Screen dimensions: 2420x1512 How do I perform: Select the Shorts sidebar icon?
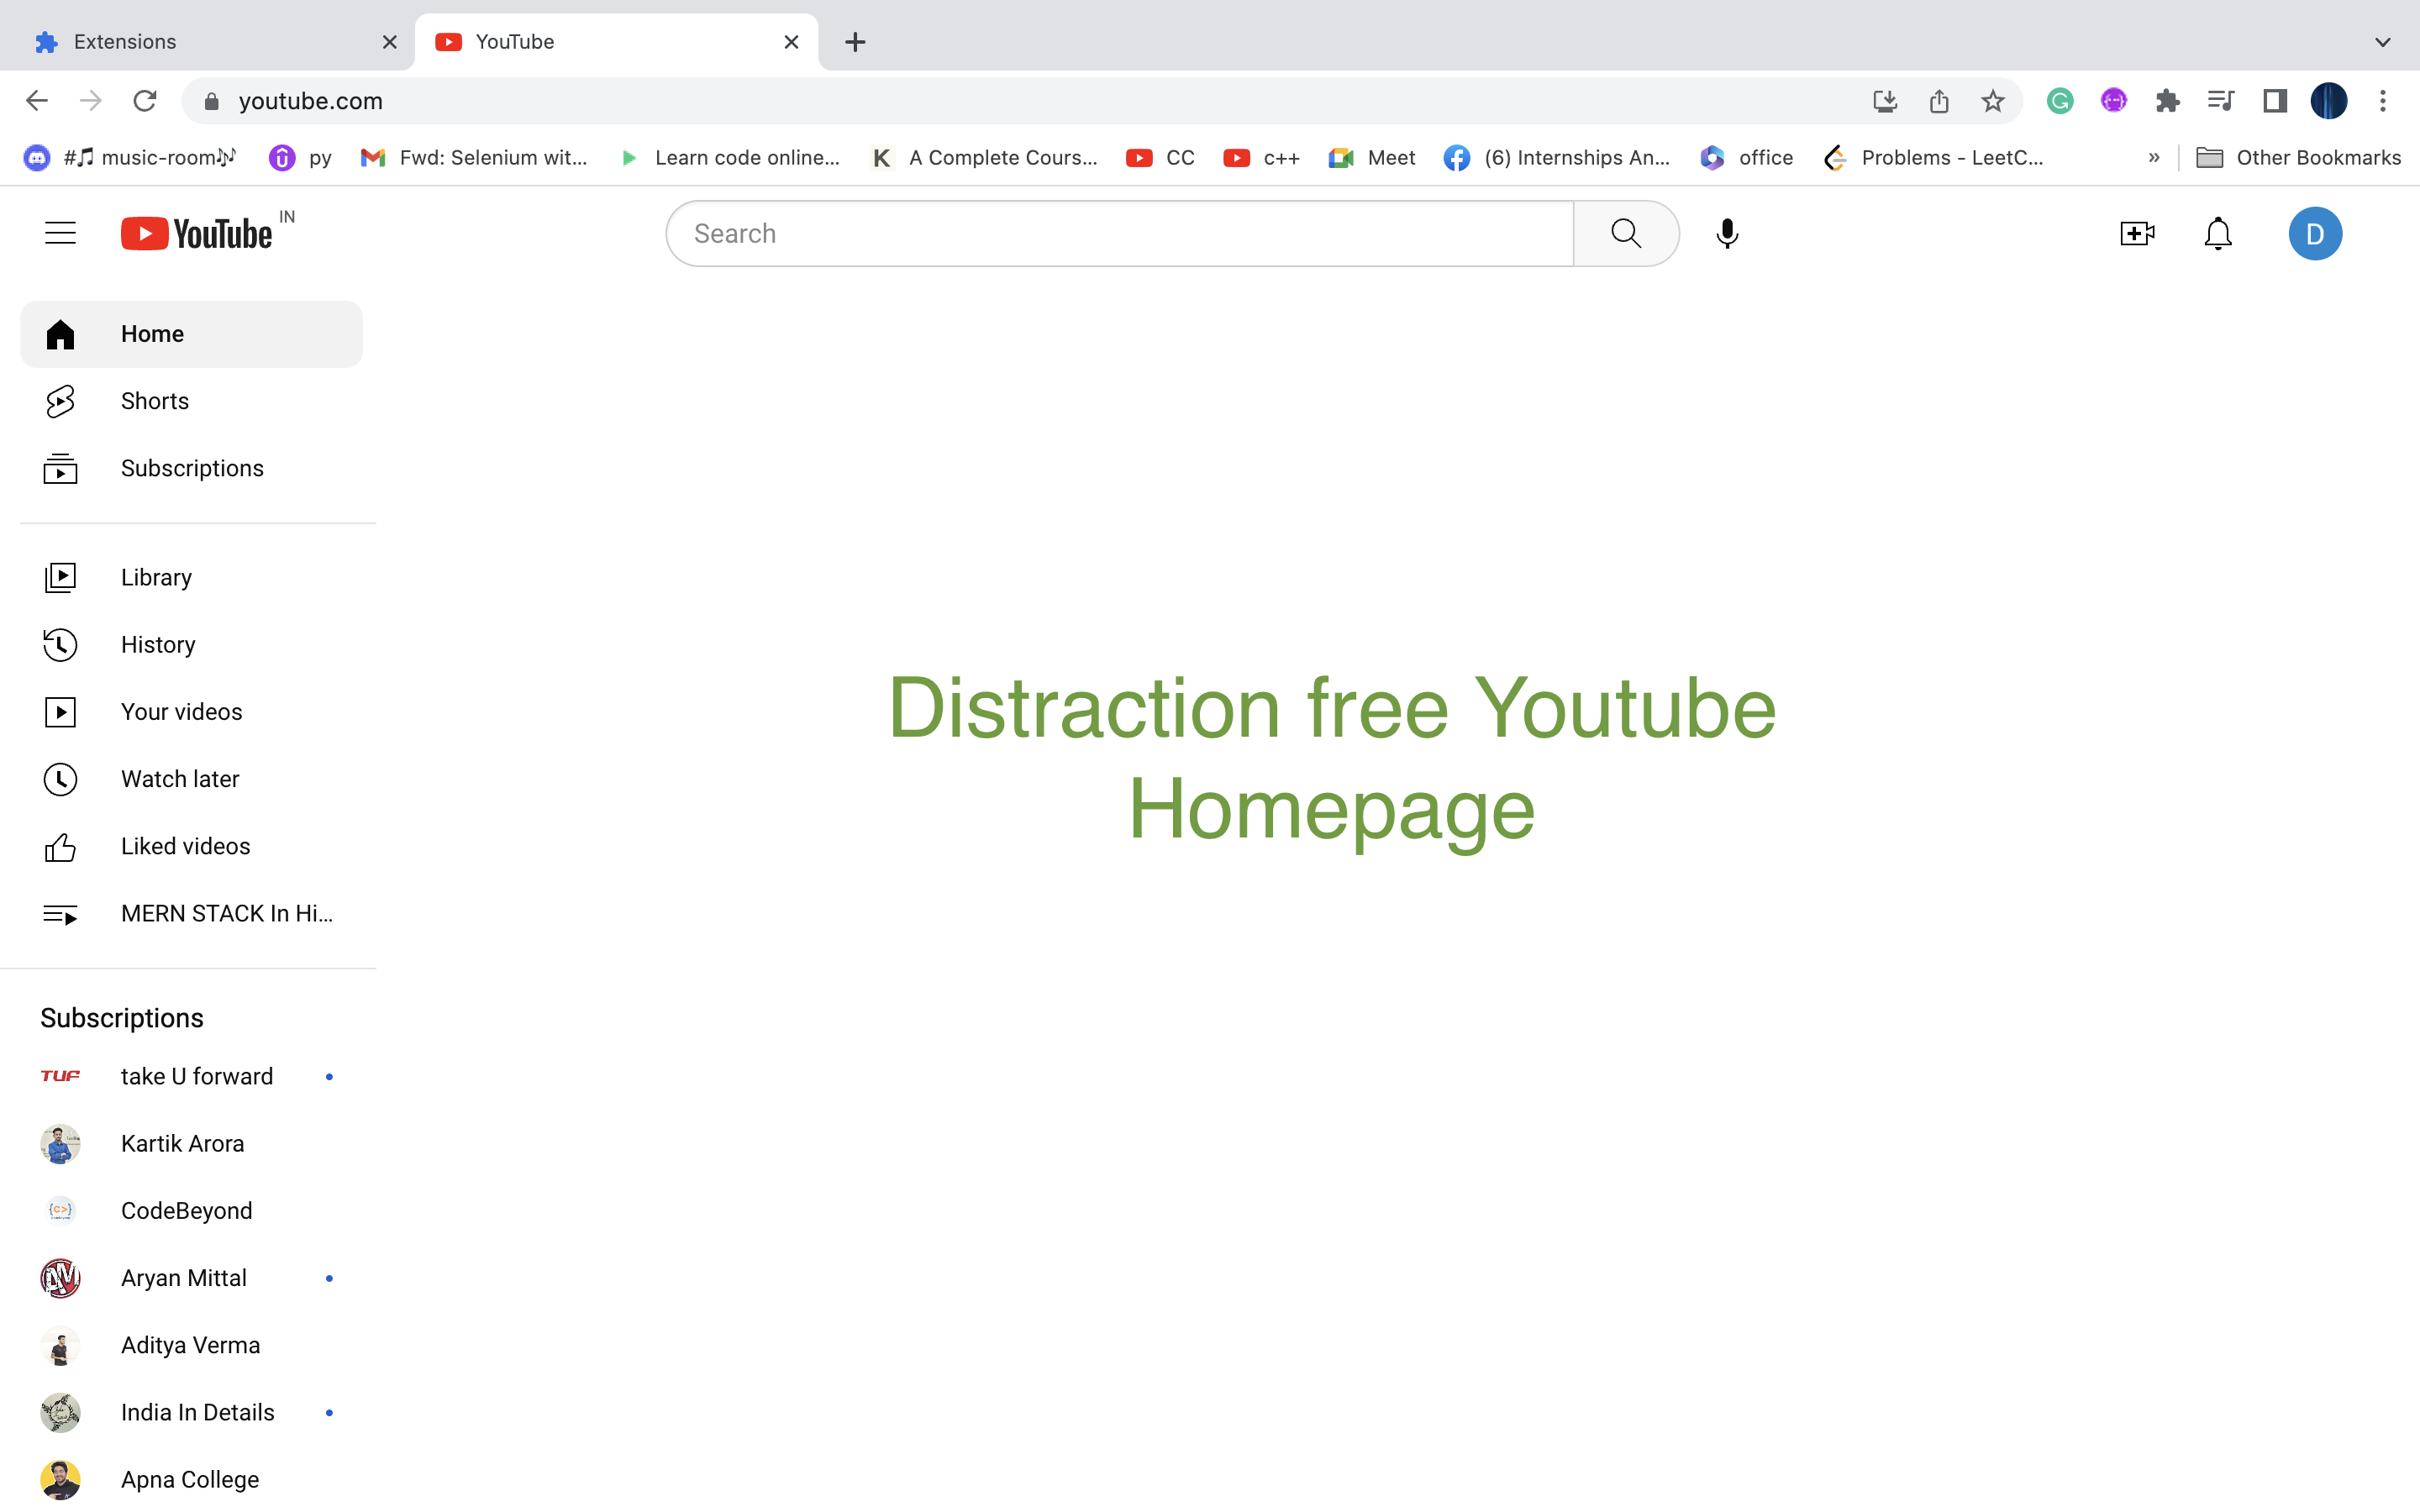tap(60, 400)
